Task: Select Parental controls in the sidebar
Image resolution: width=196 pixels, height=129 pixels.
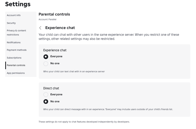Action: (16, 65)
